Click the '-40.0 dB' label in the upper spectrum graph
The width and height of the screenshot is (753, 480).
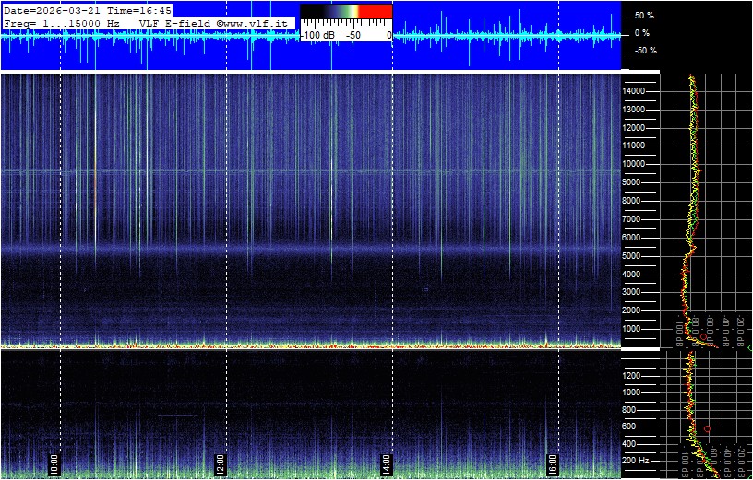[725, 329]
